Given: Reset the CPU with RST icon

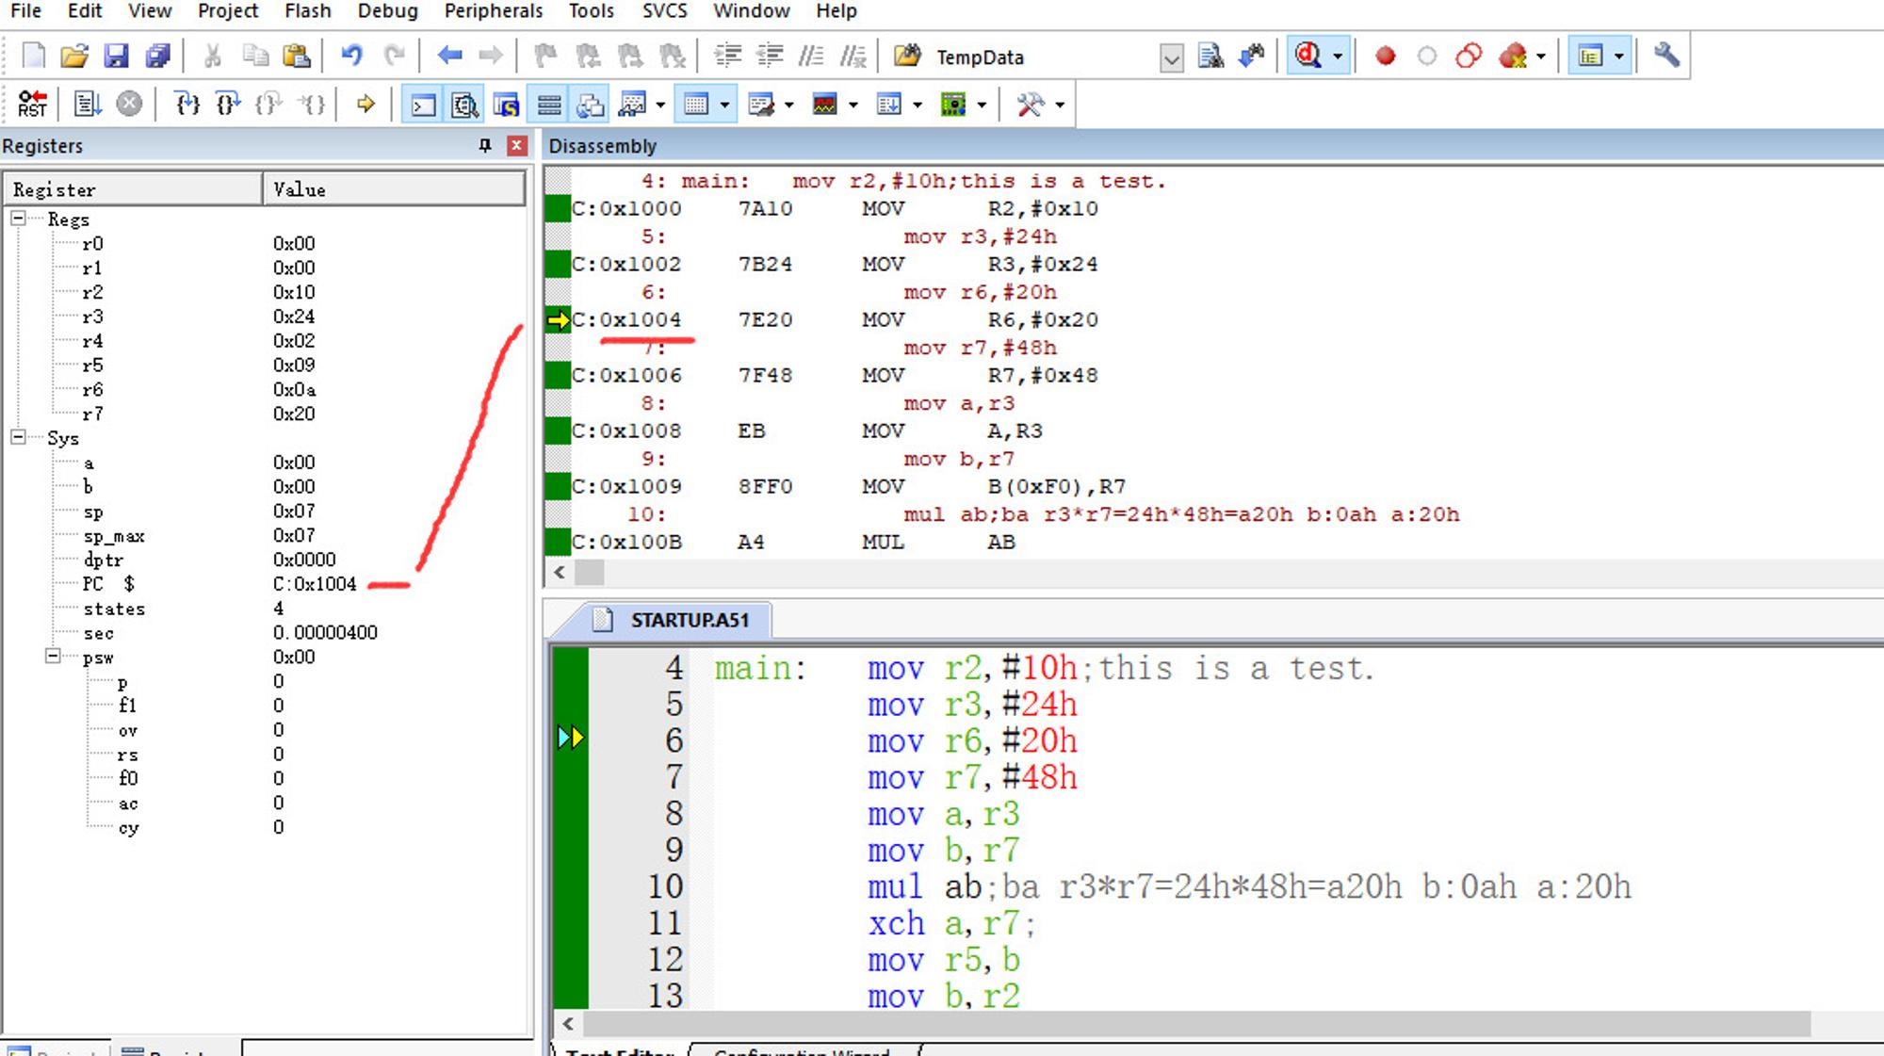Looking at the screenshot, I should [33, 105].
